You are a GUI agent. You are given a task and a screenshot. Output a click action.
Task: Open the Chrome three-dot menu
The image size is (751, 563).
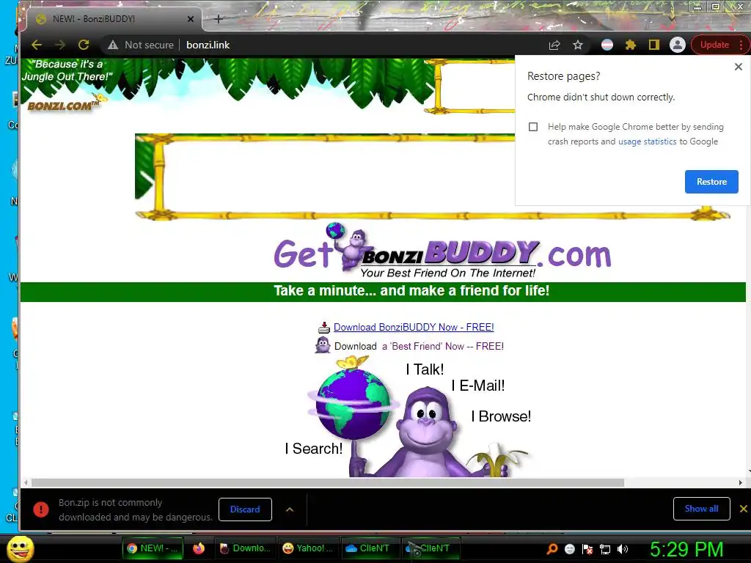[741, 45]
